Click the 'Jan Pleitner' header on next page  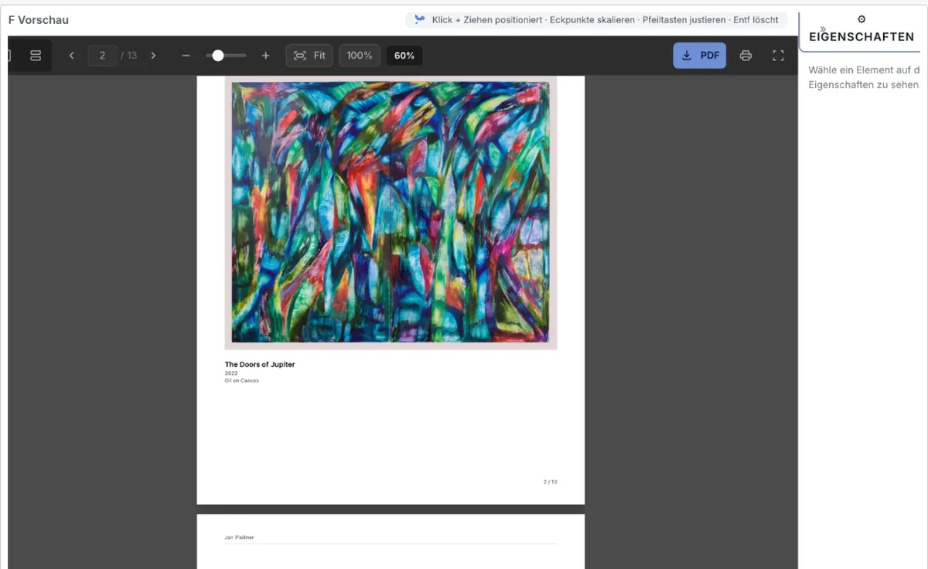click(x=239, y=537)
